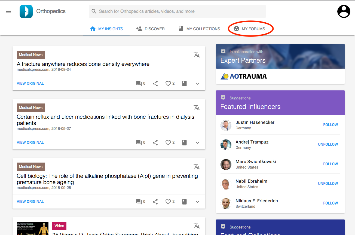Click the search magnifier icon
The height and width of the screenshot is (235, 355).
(x=94, y=11)
